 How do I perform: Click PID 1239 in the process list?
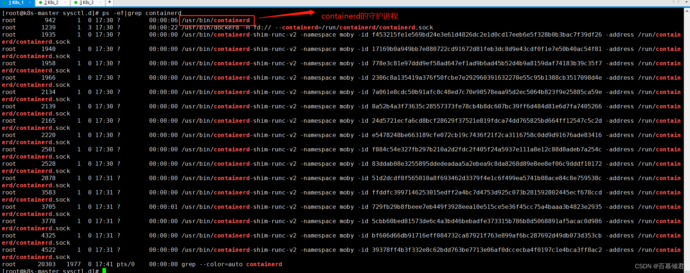(49, 28)
